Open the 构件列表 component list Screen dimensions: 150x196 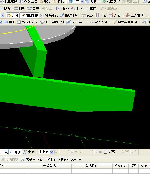click(x=49, y=15)
